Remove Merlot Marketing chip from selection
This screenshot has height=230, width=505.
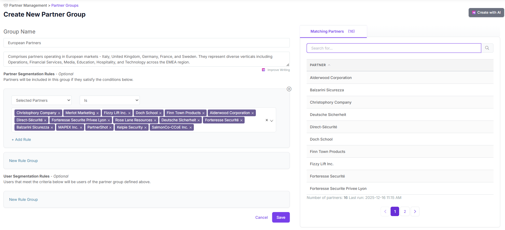98,113
